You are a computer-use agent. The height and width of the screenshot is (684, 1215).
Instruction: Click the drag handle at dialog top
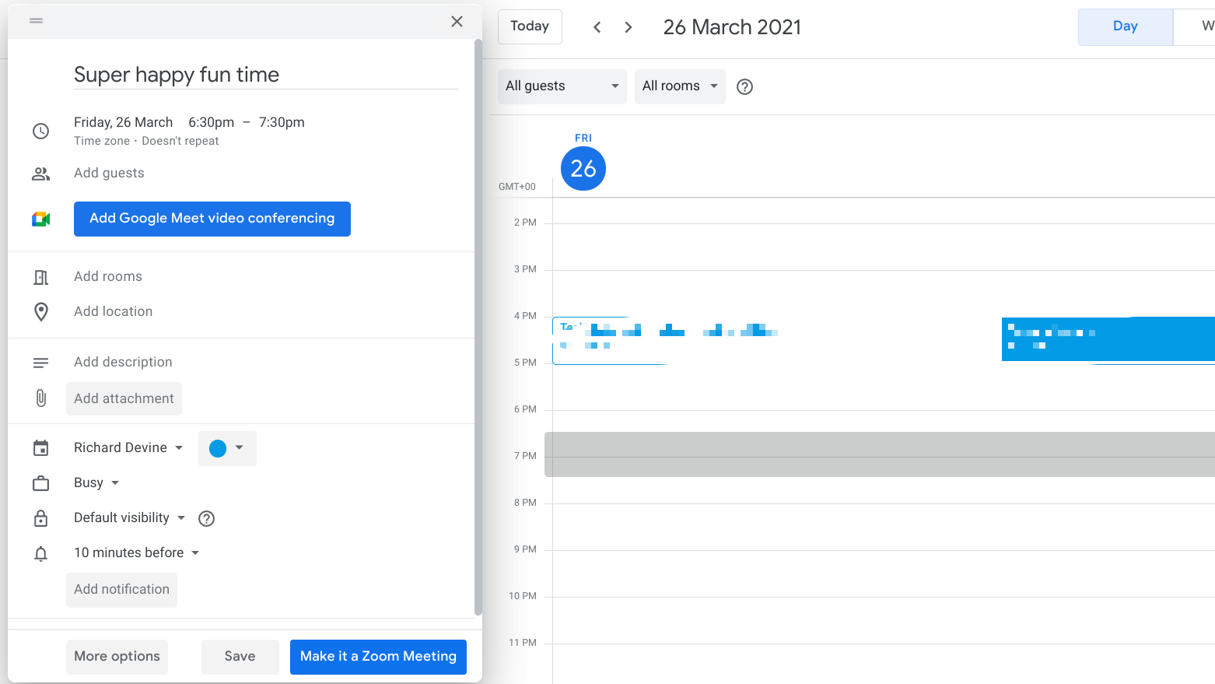coord(36,20)
